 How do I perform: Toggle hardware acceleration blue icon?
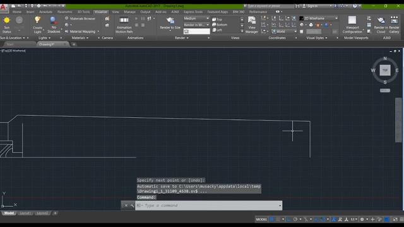386,219
